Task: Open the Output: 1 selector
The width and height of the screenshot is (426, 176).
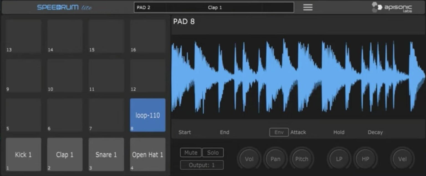Action: (x=202, y=165)
